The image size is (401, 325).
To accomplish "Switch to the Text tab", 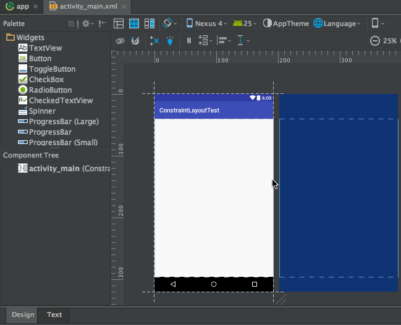I will [54, 314].
